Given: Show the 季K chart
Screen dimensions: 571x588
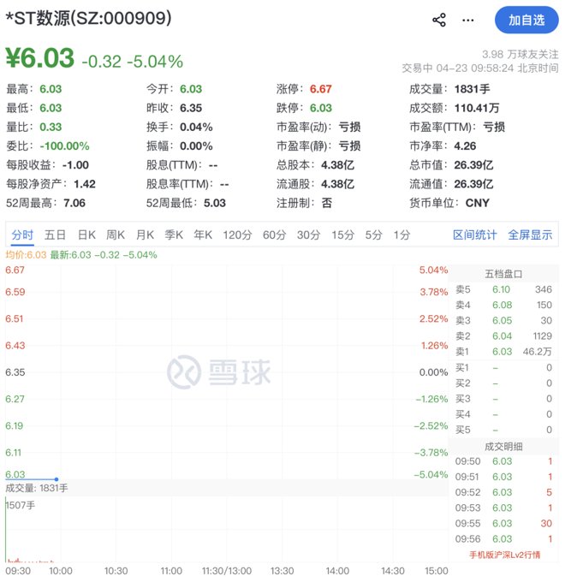Looking at the screenshot, I should 174,235.
